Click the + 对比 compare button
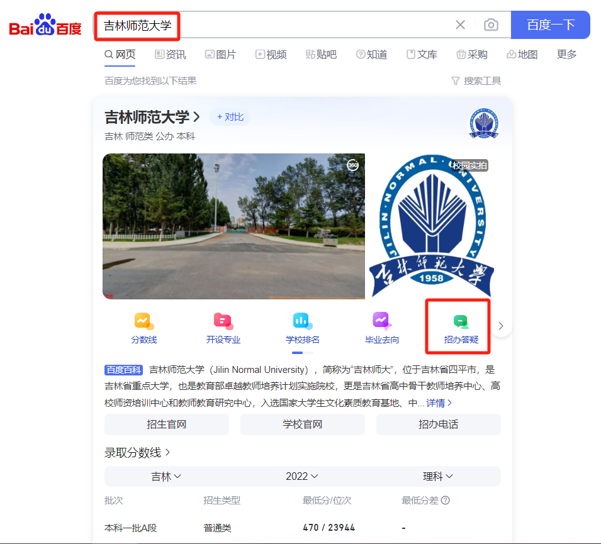The image size is (601, 544). click(230, 117)
